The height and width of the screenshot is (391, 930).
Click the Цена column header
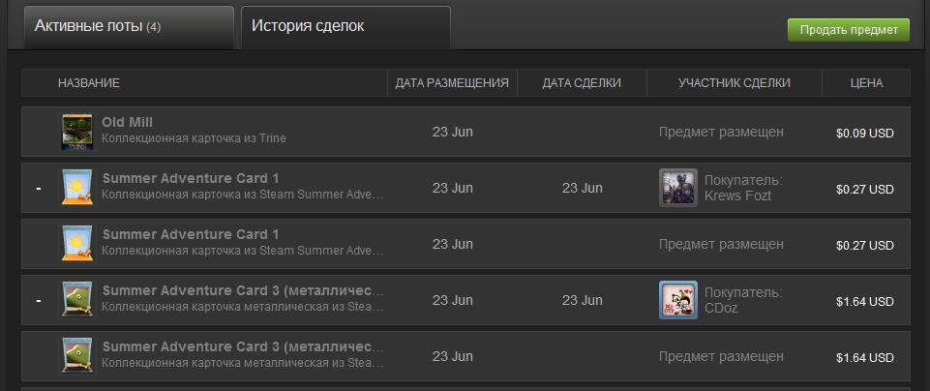866,83
